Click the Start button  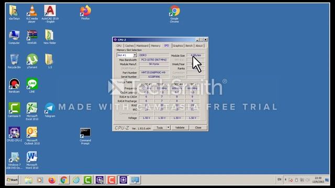click(12, 180)
